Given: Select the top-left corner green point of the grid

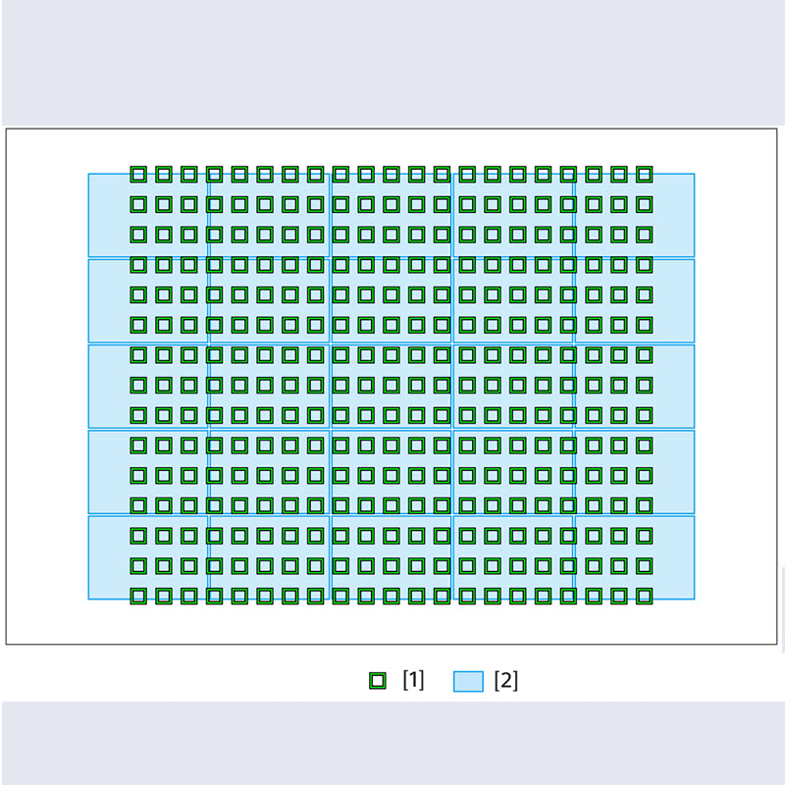Looking at the screenshot, I should point(138,175).
